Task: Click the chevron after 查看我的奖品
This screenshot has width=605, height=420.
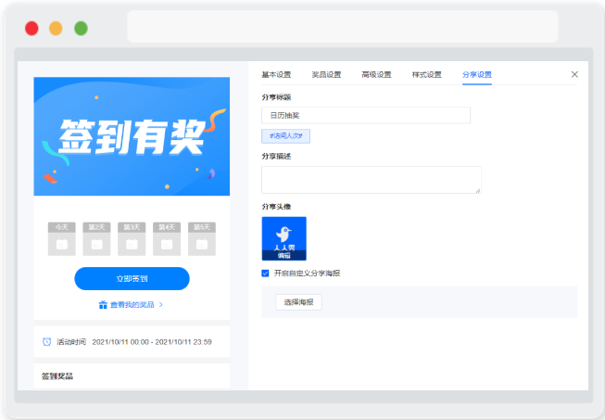Action: [x=161, y=305]
